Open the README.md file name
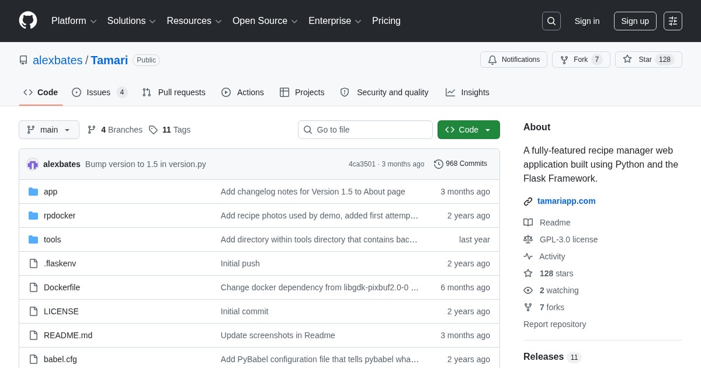Image resolution: width=701 pixels, height=368 pixels. point(68,335)
